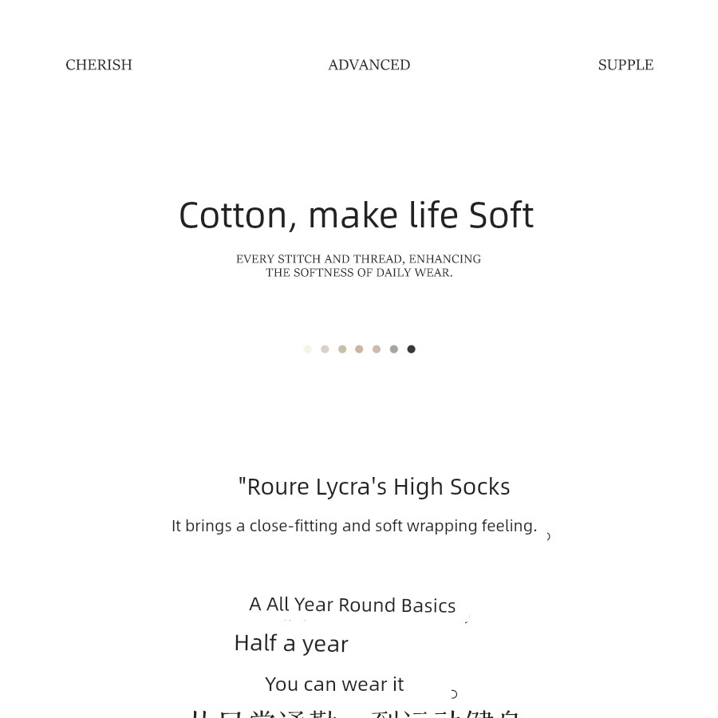The height and width of the screenshot is (718, 718).
Task: Click the cut-off Chinese text at bottom
Action: 355,712
